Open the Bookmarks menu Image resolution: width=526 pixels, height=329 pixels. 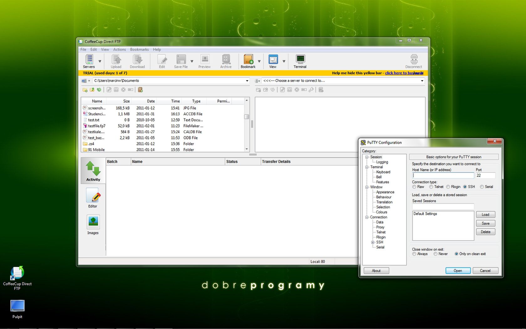click(x=139, y=50)
